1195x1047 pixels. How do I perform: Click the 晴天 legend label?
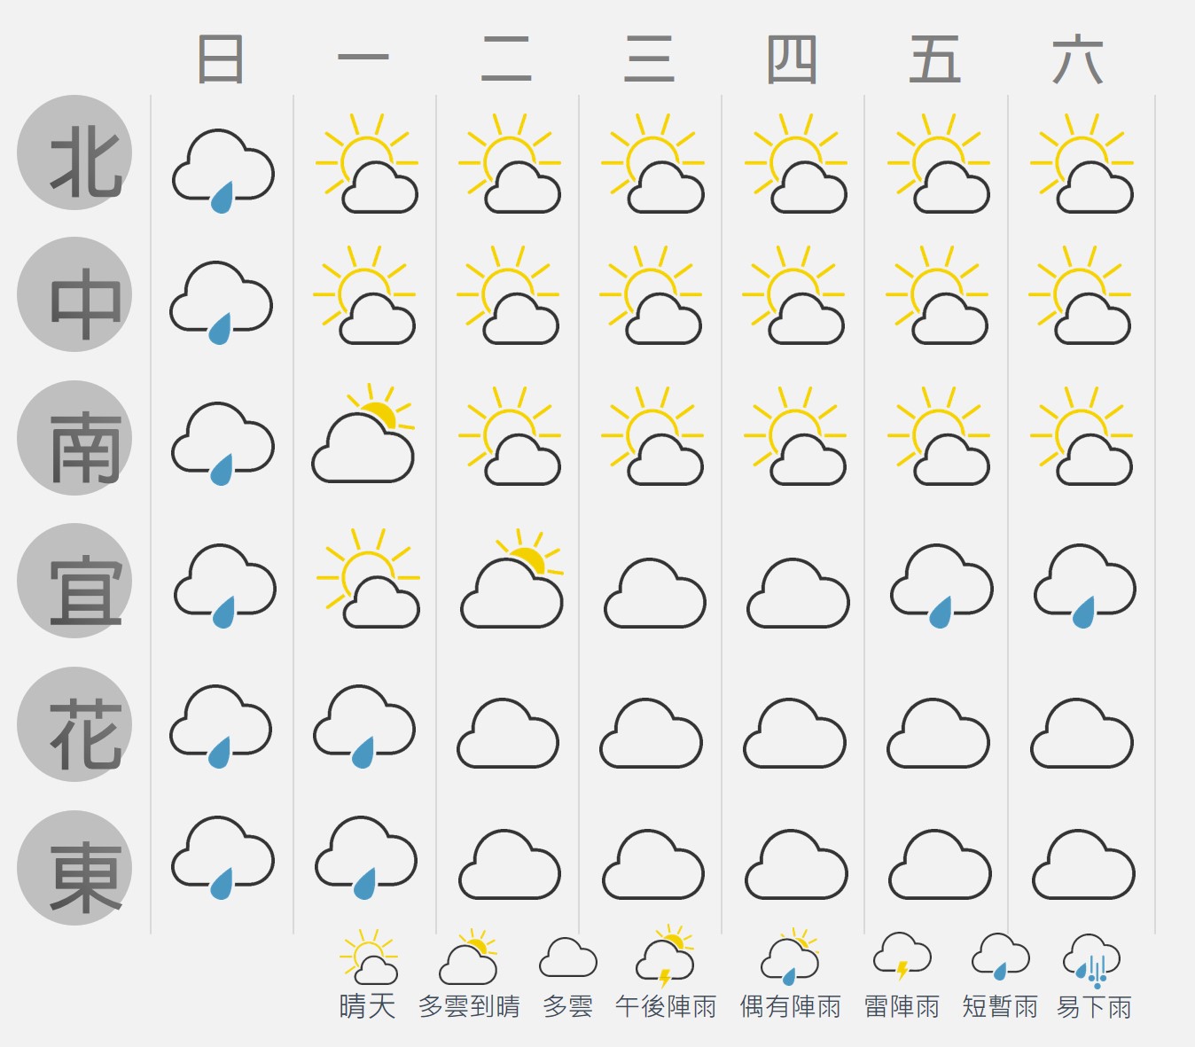pos(367,1006)
